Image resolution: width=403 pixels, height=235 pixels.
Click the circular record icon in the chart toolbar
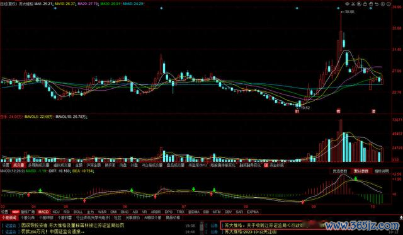click(359, 4)
